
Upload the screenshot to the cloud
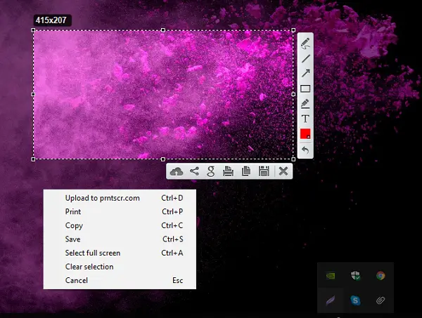tap(177, 171)
